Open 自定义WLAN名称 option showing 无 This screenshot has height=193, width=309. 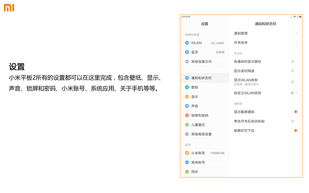point(266,93)
